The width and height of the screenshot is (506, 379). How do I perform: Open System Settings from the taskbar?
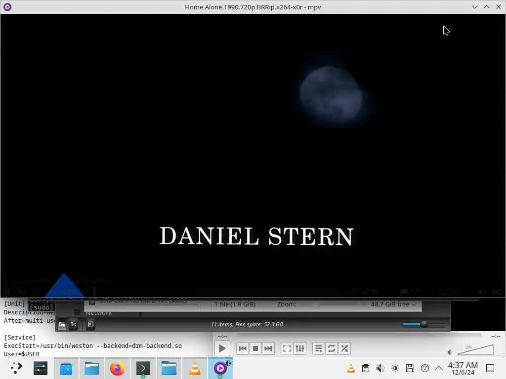coord(41,368)
